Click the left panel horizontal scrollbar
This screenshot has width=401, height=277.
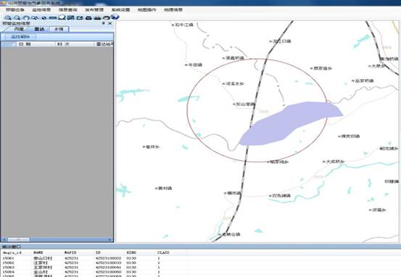click(57, 240)
